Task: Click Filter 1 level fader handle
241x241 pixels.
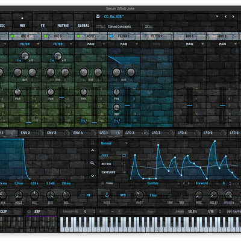Action: point(127,105)
